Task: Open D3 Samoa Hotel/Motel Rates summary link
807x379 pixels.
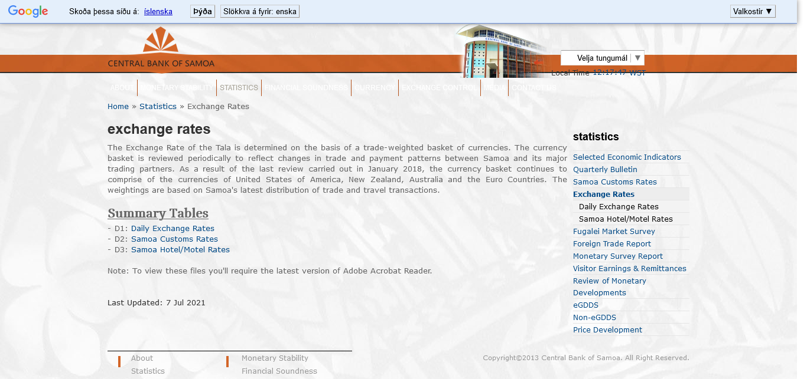Action: [x=180, y=250]
